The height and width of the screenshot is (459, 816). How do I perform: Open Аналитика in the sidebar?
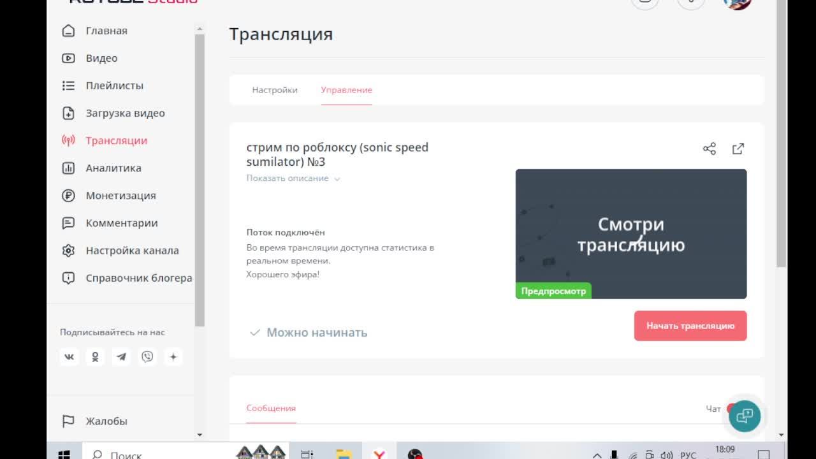tap(113, 168)
